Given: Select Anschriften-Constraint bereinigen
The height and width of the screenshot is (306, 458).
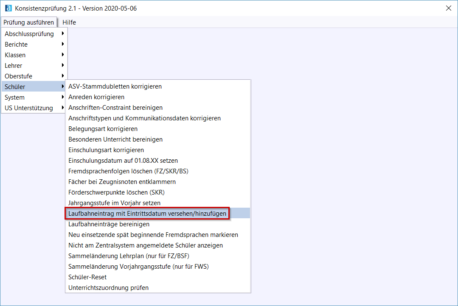Looking at the screenshot, I should click(158, 108).
